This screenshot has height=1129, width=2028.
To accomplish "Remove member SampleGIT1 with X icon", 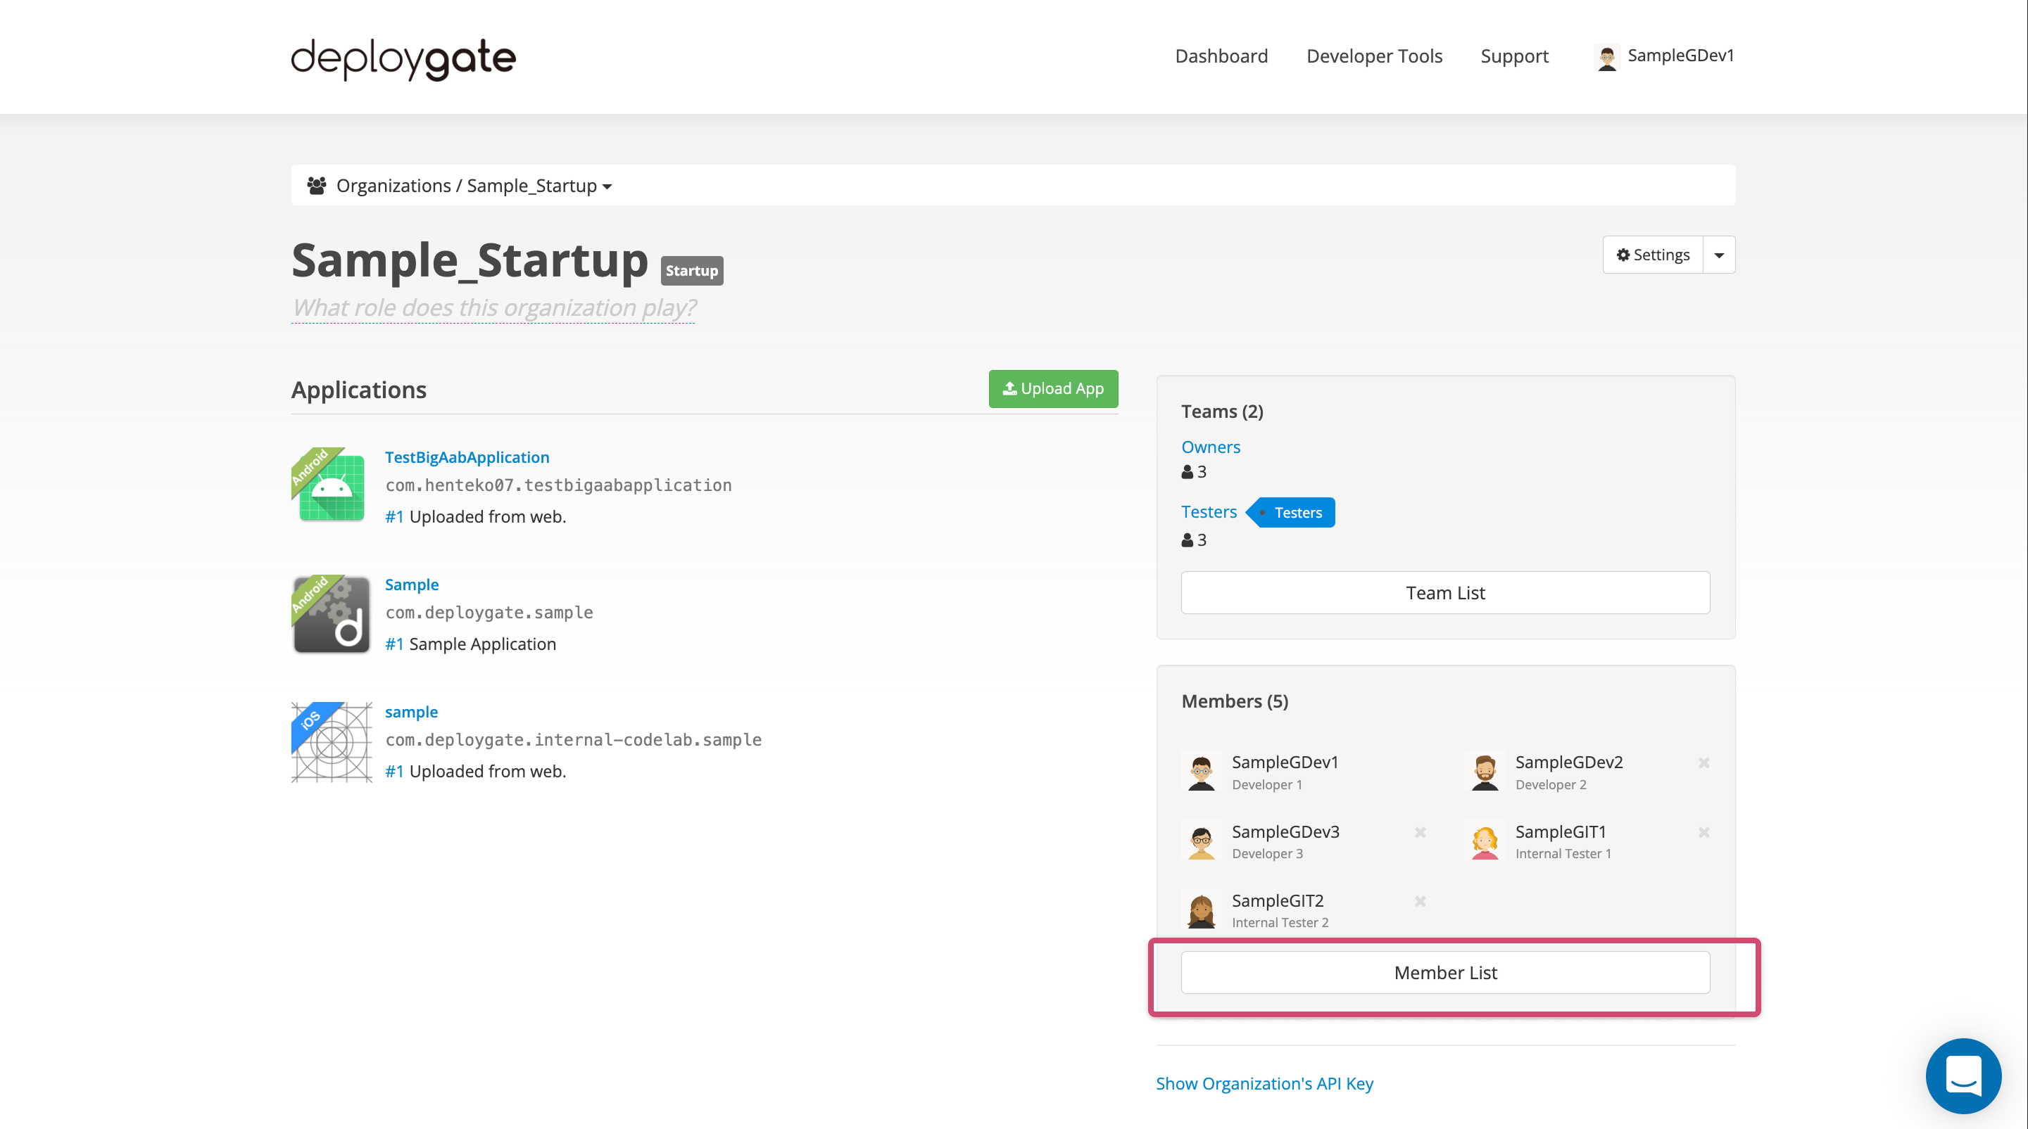I will click(1703, 831).
